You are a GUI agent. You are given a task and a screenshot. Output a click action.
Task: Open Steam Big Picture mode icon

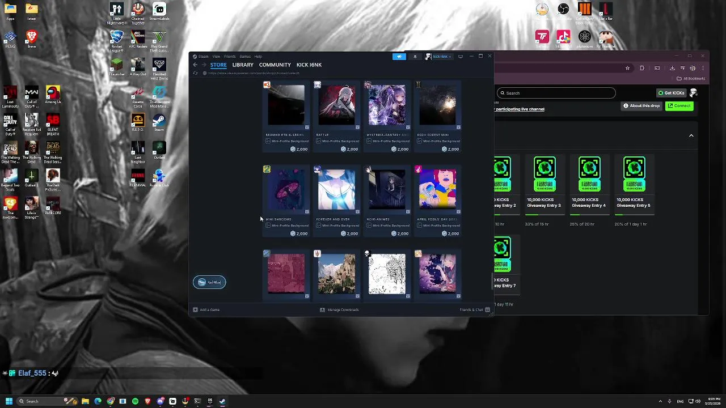[461, 57]
